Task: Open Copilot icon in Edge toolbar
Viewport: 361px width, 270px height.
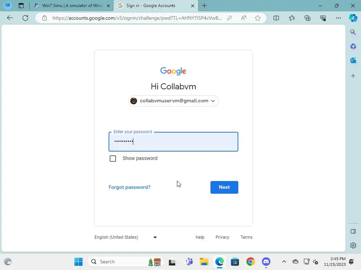Action: tap(353, 18)
